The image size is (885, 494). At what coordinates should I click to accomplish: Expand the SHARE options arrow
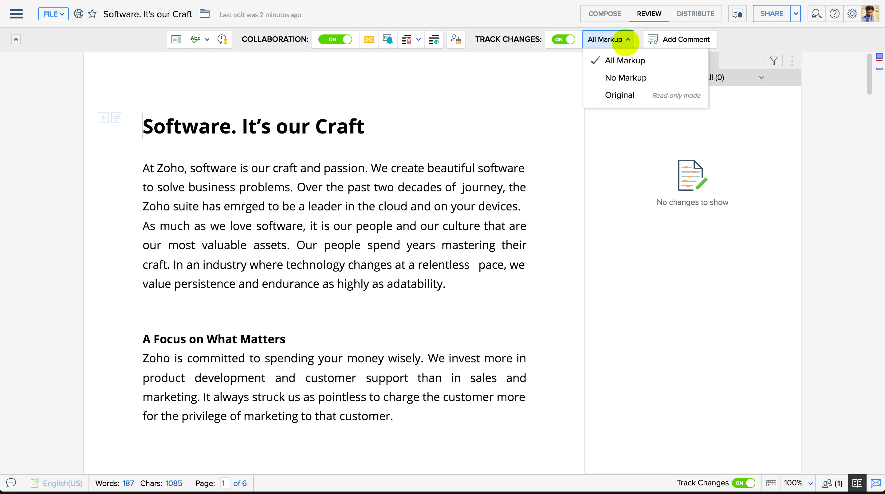(795, 14)
